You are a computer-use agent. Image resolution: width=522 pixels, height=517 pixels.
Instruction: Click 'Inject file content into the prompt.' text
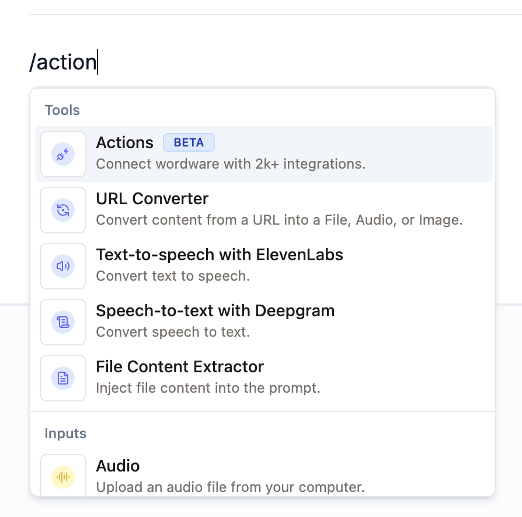click(208, 388)
